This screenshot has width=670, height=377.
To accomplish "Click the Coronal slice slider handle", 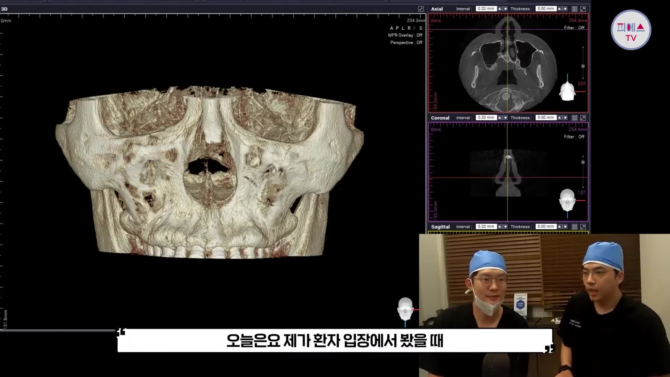I will click(583, 162).
